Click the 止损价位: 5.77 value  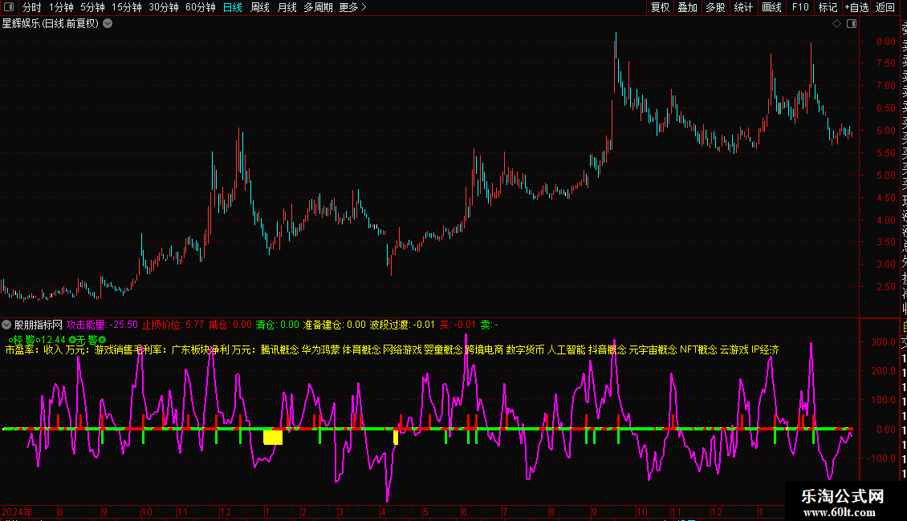(173, 325)
